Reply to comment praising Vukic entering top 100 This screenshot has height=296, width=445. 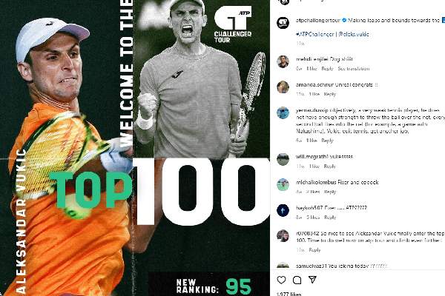[x=314, y=250]
